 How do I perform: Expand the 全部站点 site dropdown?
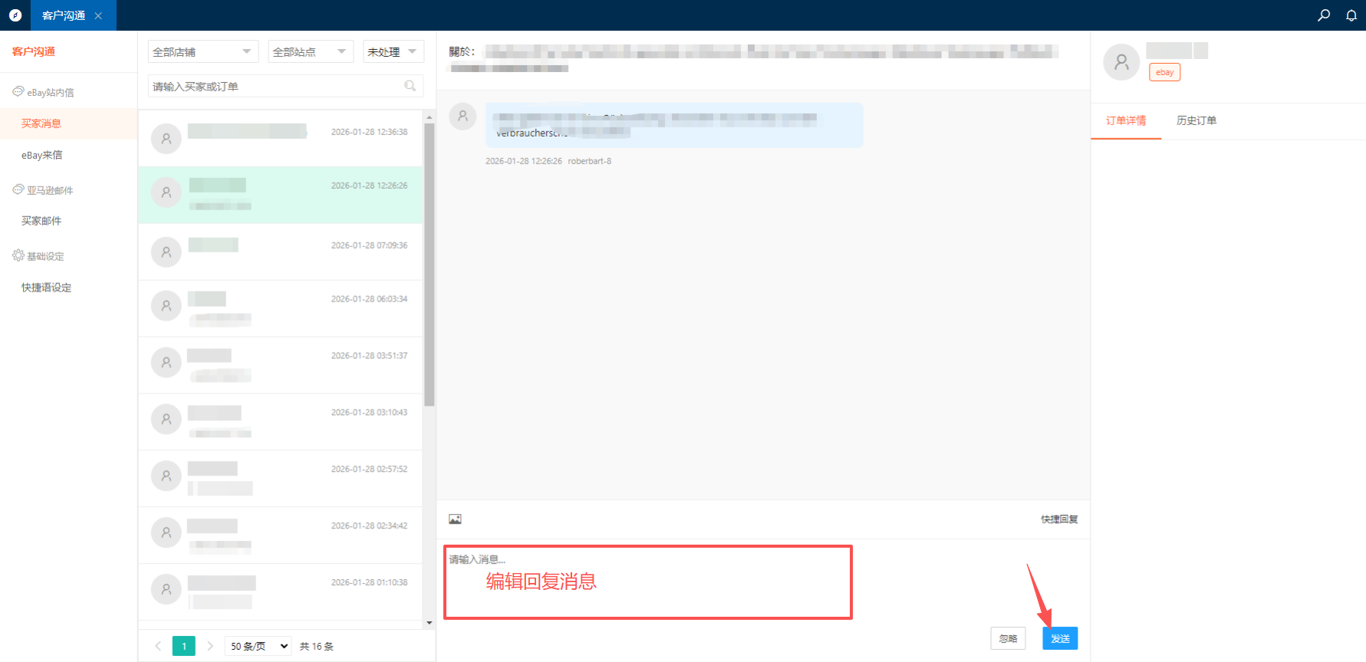click(x=311, y=51)
